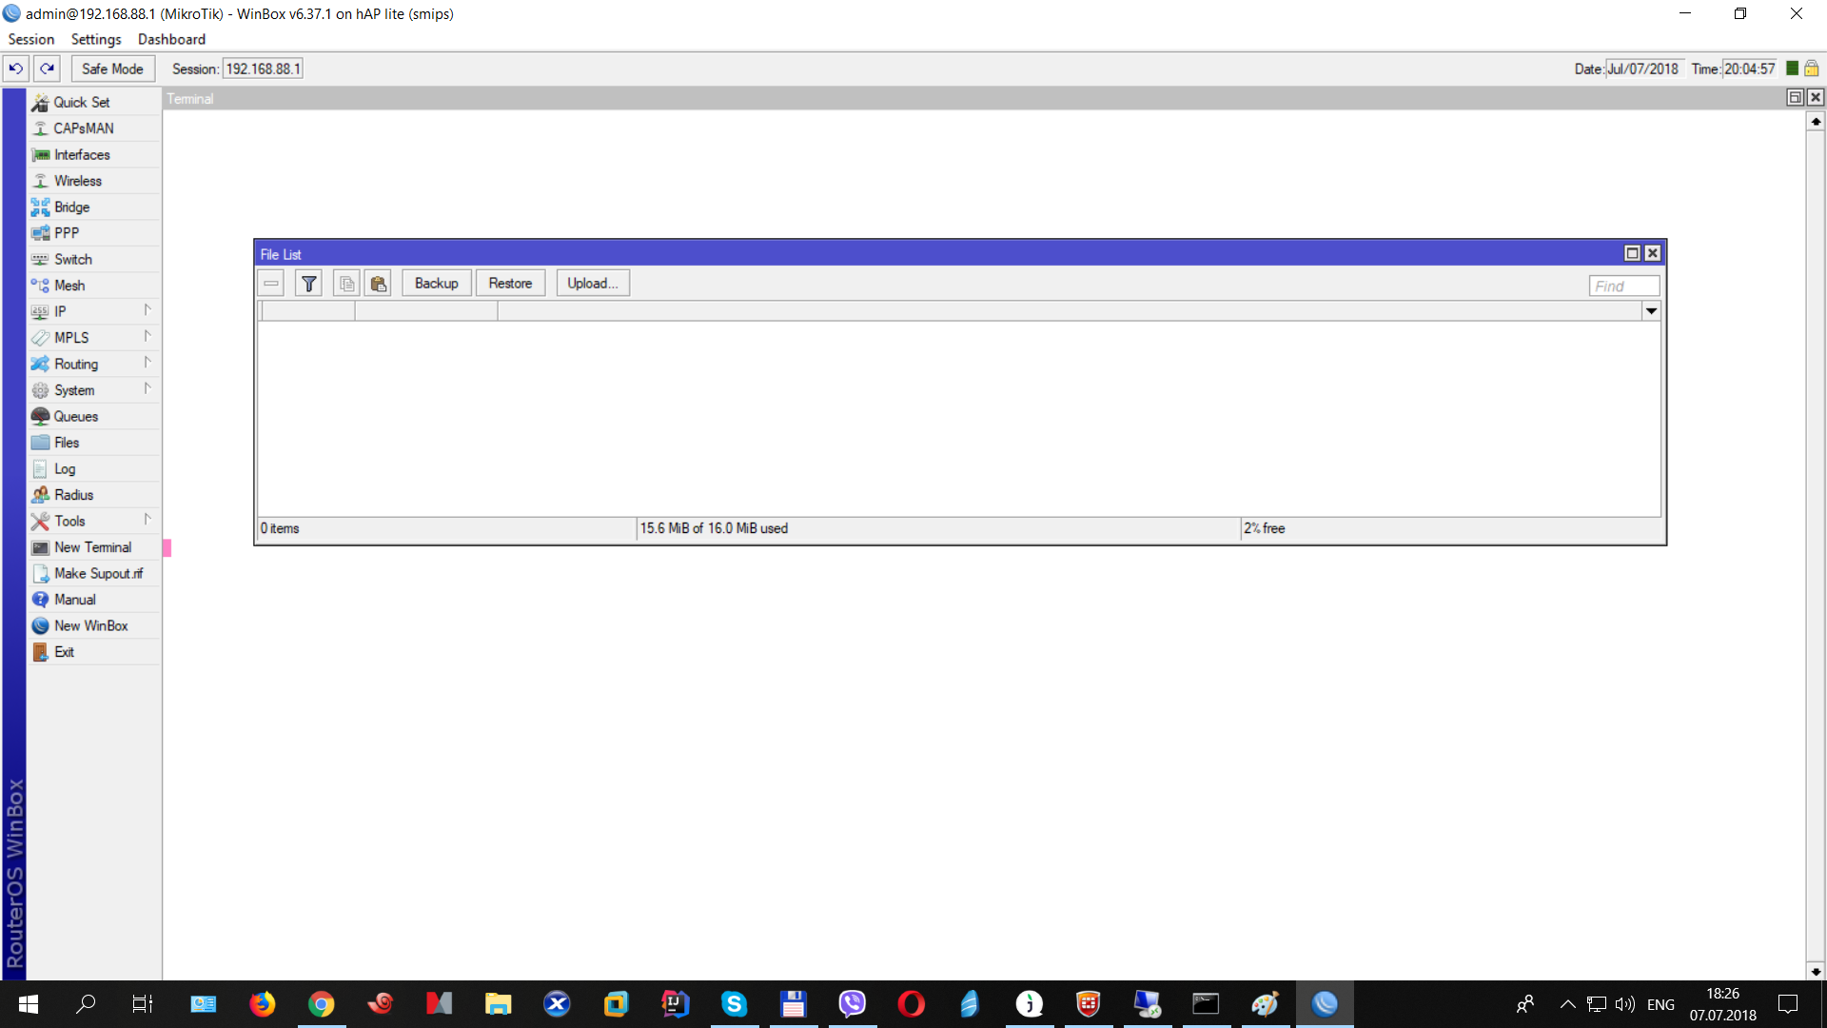The height and width of the screenshot is (1028, 1827).
Task: Click the Undo arrow icon
Action: click(16, 69)
